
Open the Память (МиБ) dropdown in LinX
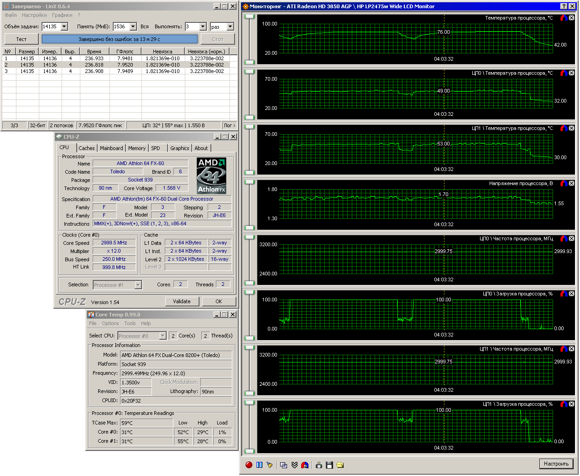pyautogui.click(x=133, y=26)
